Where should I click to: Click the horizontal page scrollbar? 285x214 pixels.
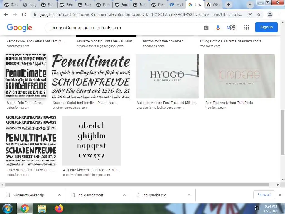(137, 185)
